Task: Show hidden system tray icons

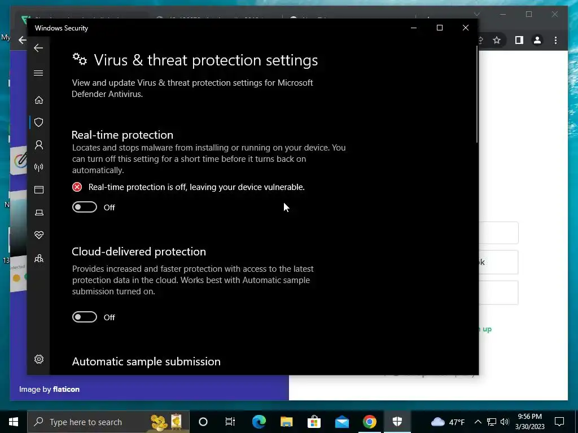Action: (x=478, y=422)
